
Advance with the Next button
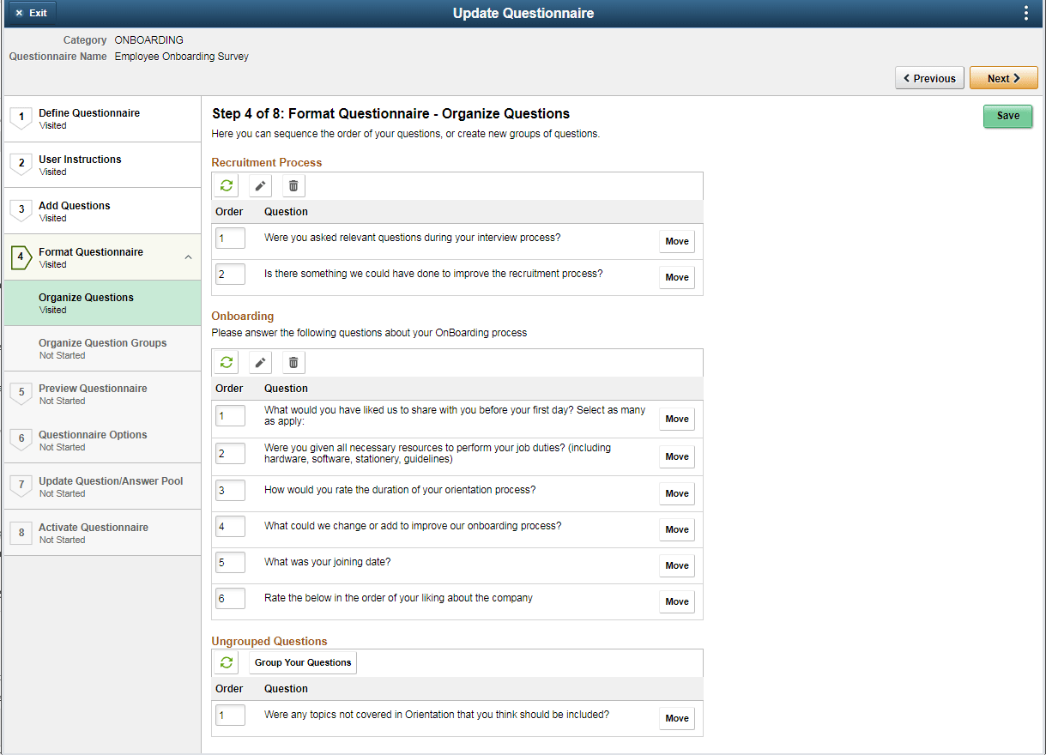tap(1003, 77)
